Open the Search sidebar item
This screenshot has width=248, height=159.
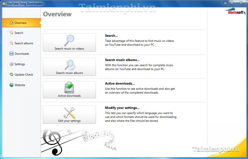[22, 33]
